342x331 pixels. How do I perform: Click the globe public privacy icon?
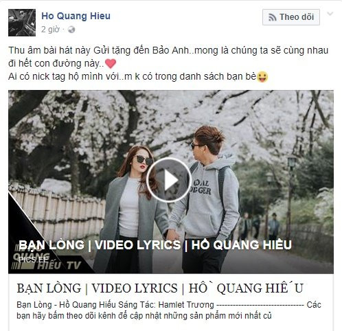click(71, 30)
